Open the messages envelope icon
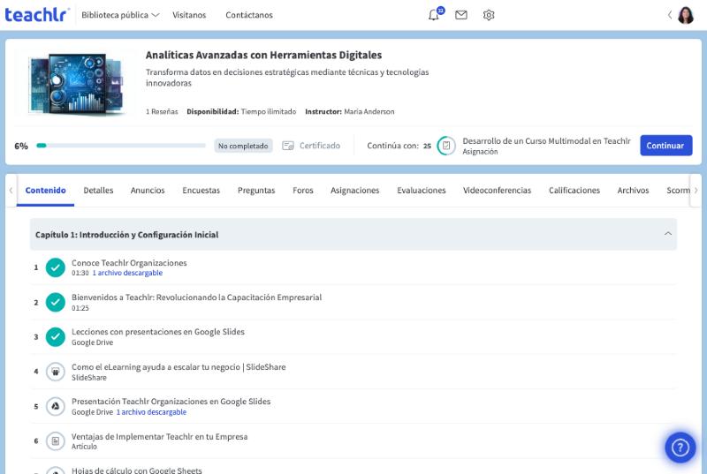Screen dimensions: 707x474 coord(460,15)
